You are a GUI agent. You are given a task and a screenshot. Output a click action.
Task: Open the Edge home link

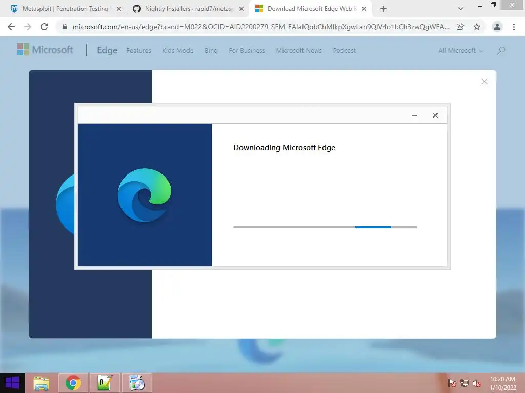coord(107,50)
